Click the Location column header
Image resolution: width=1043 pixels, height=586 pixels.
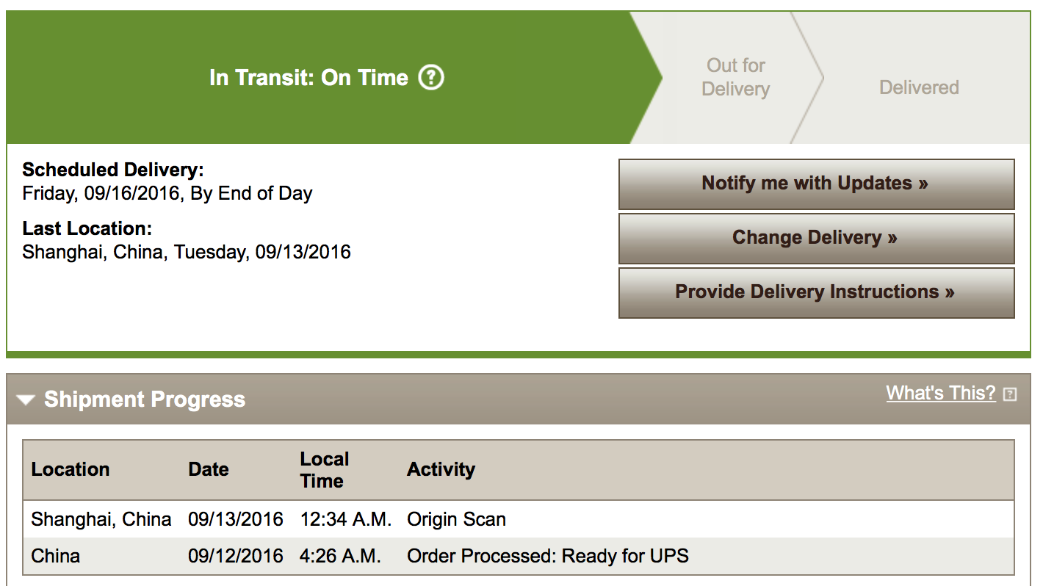click(71, 469)
